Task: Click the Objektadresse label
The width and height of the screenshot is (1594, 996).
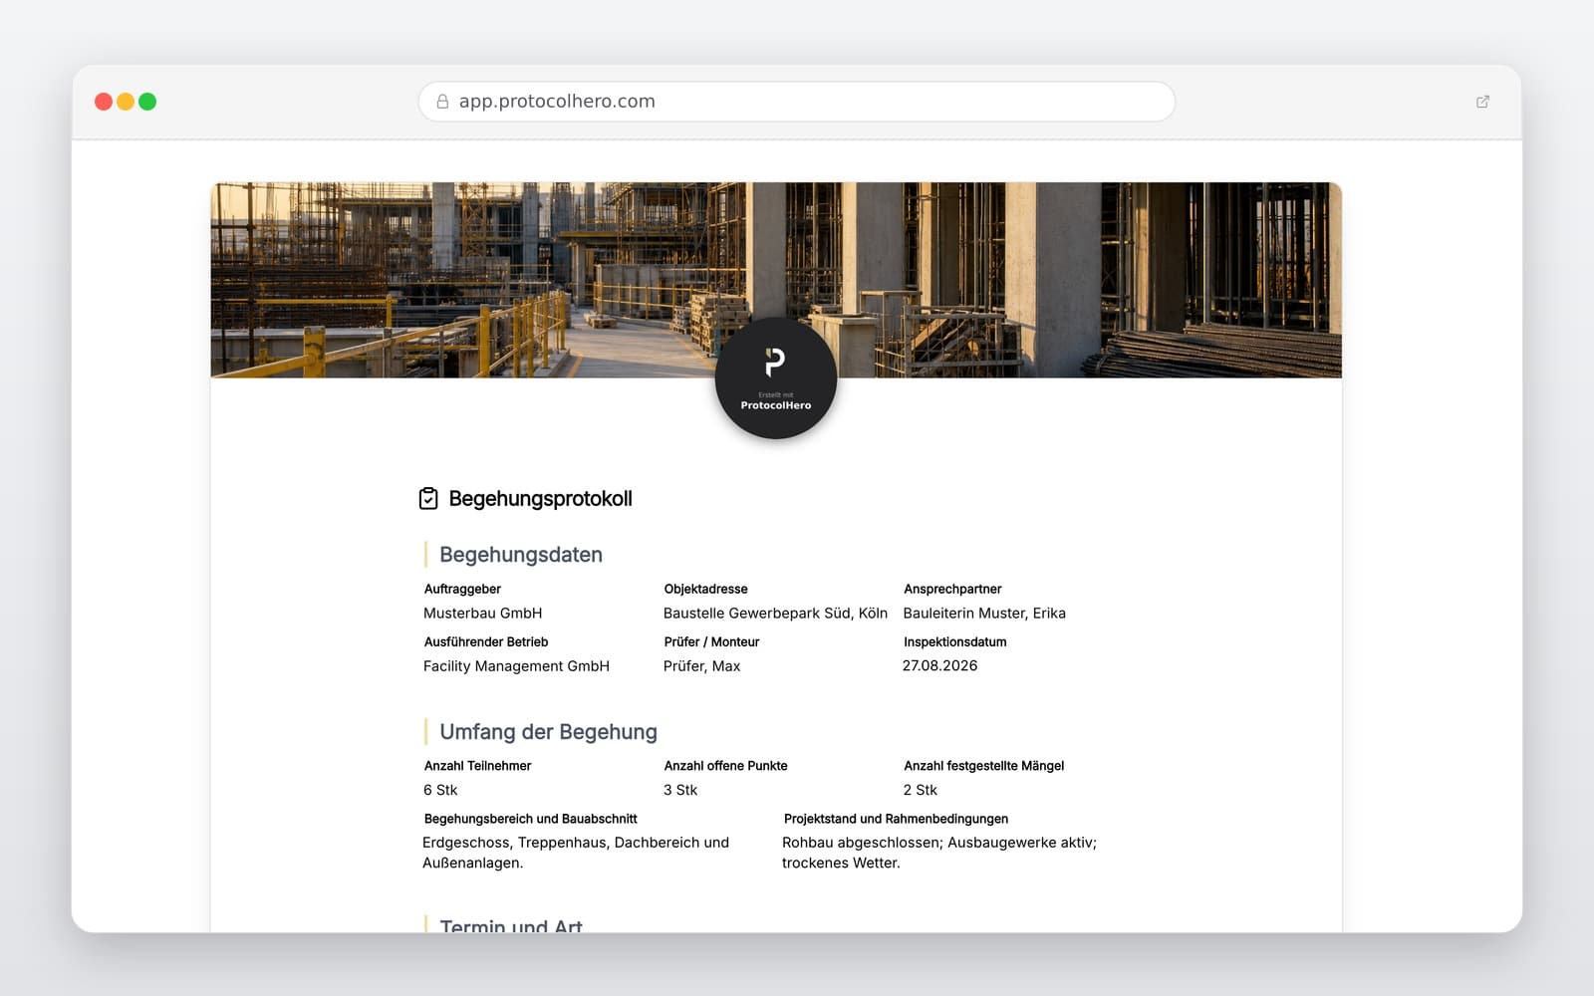Action: click(705, 589)
